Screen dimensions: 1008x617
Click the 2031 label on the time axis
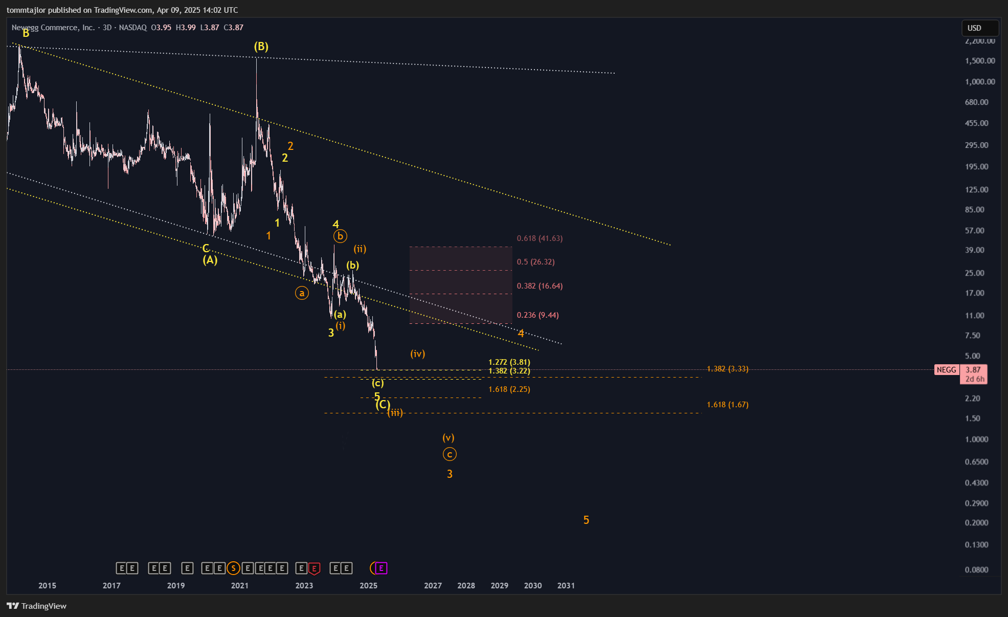566,585
